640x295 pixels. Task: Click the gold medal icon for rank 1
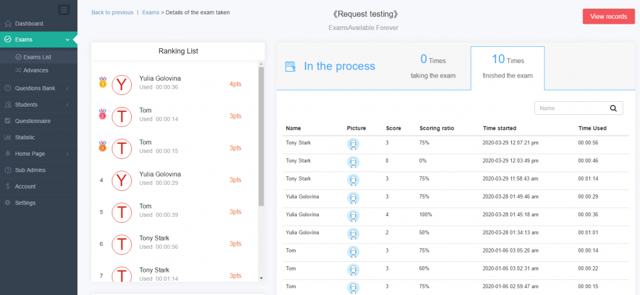102,82
